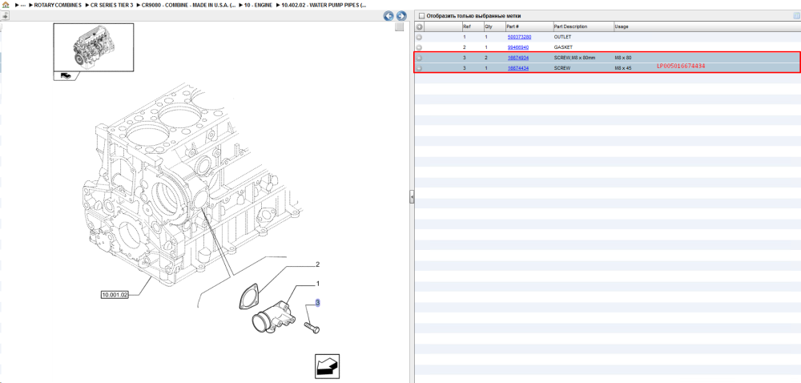Add SCREW,M8 x 80mm row plus icon
The image size is (801, 383).
420,58
